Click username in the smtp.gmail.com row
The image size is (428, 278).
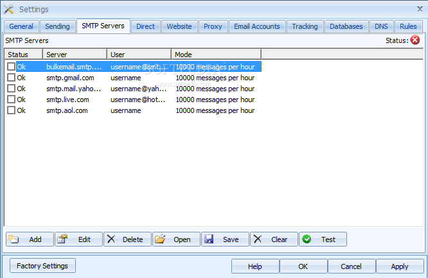(126, 78)
